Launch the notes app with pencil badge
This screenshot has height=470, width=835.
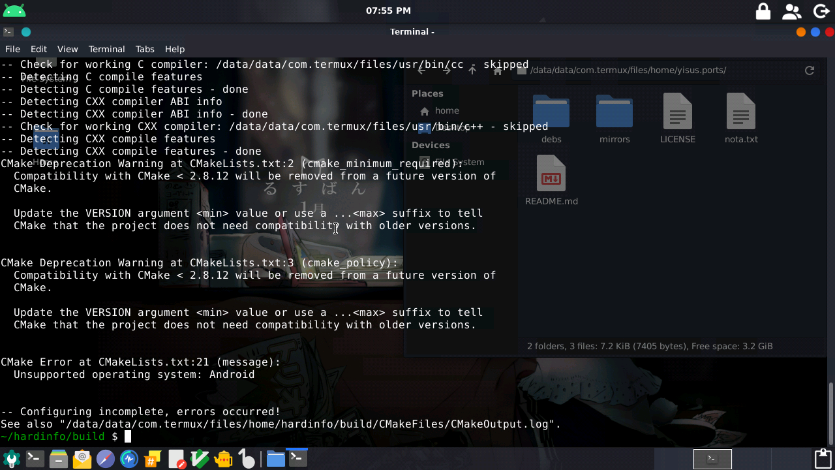point(176,458)
